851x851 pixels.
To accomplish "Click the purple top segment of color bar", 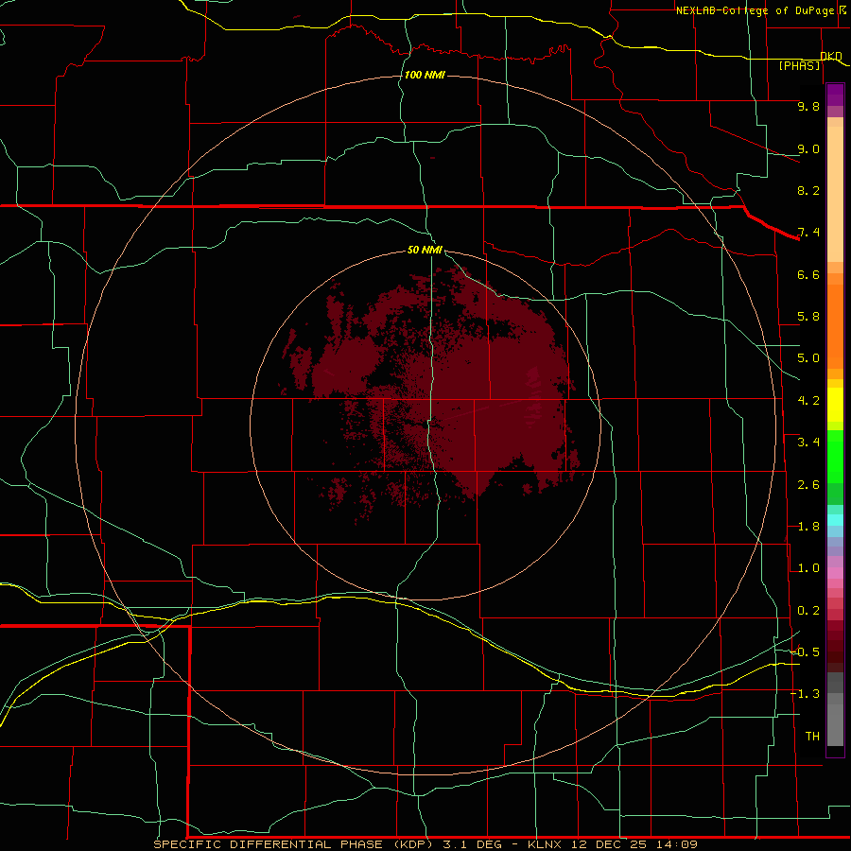I will tap(835, 95).
